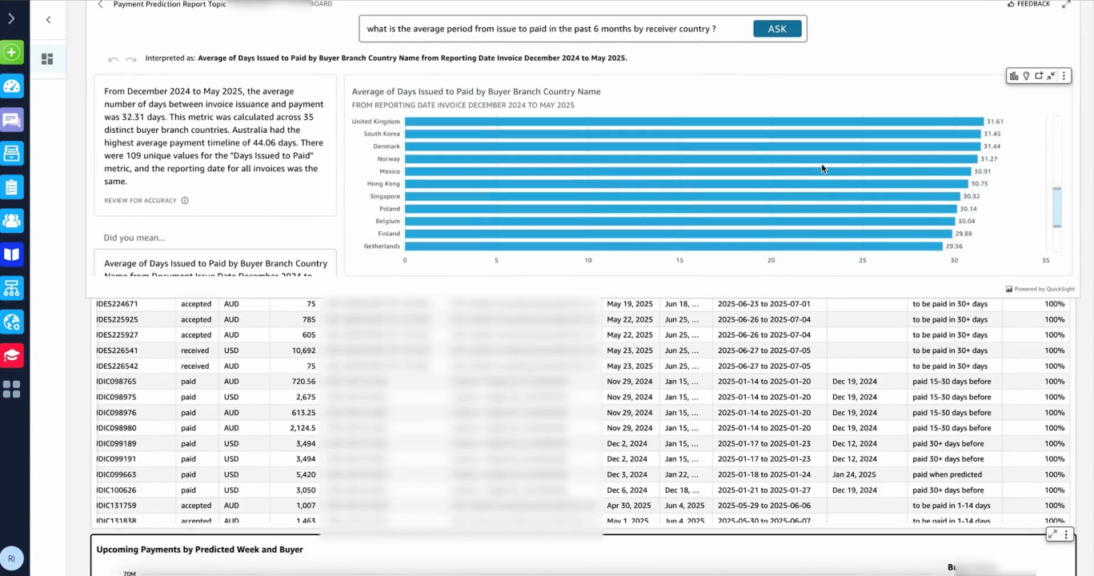The image size is (1094, 576).
Task: Open the red graduation cap sidebar icon
Action: click(12, 355)
